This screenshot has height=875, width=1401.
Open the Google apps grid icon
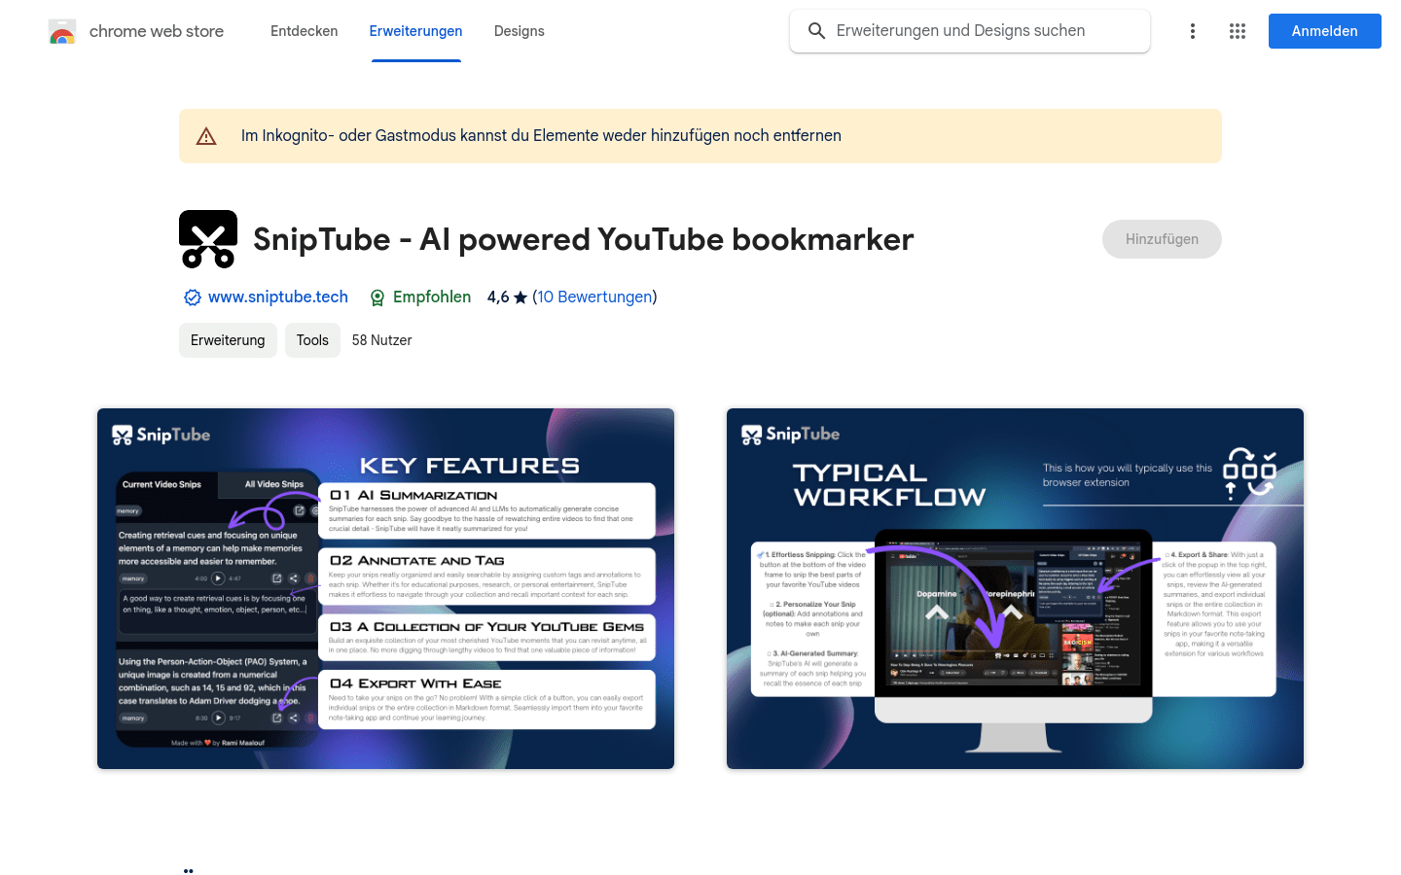[x=1238, y=31]
